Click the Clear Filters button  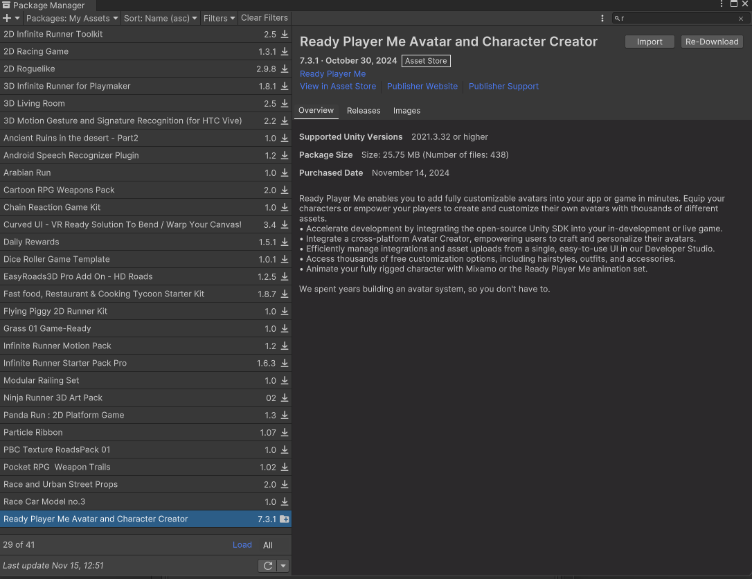265,18
